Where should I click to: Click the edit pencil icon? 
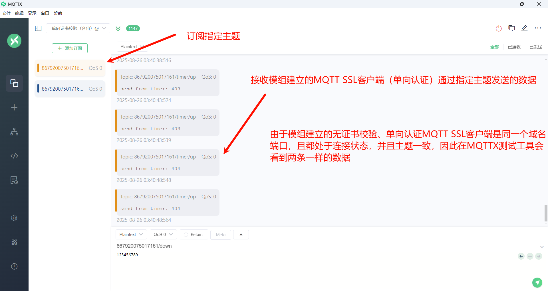tap(524, 28)
